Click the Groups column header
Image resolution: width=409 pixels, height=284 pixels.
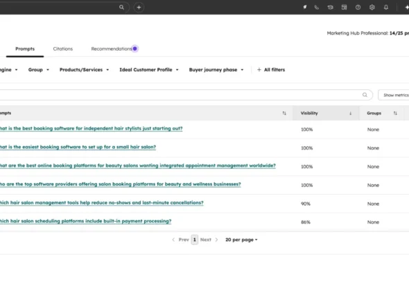[381, 113]
